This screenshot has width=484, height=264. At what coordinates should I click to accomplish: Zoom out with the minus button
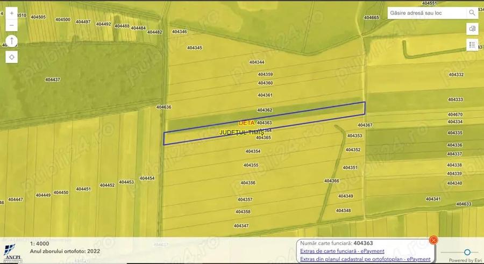pyautogui.click(x=12, y=25)
